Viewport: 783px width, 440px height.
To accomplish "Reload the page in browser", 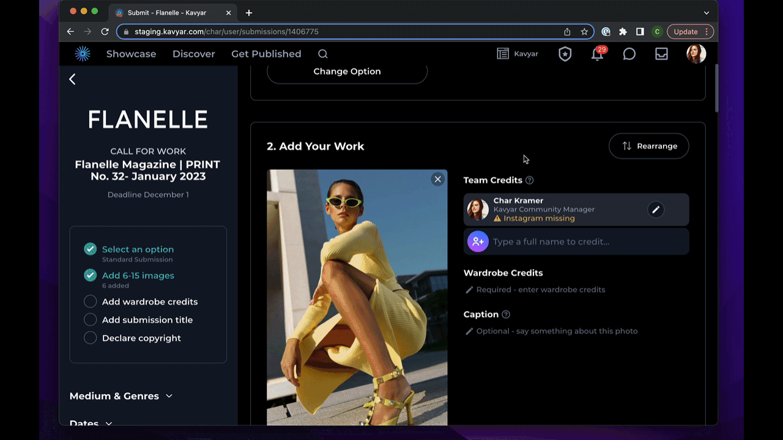I will [105, 32].
